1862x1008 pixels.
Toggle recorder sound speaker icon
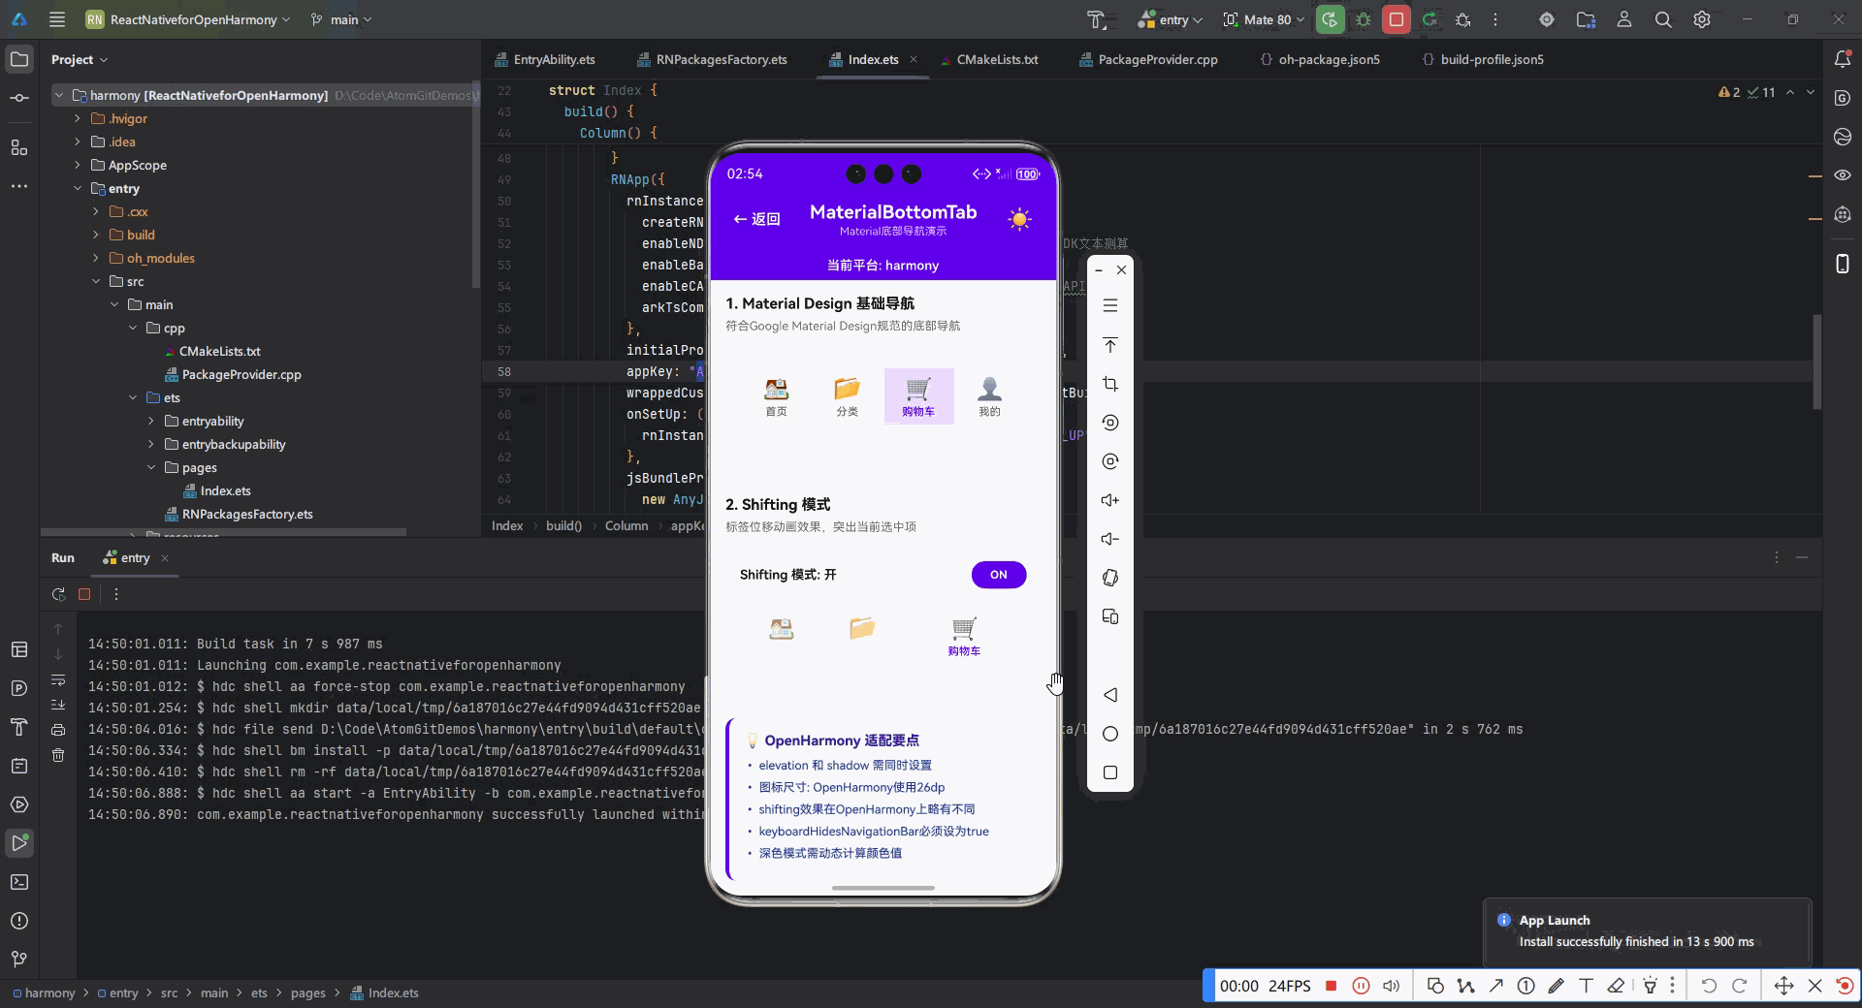click(x=1391, y=986)
